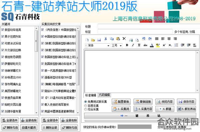Click the New document icon in editor toolbar

click(87, 40)
